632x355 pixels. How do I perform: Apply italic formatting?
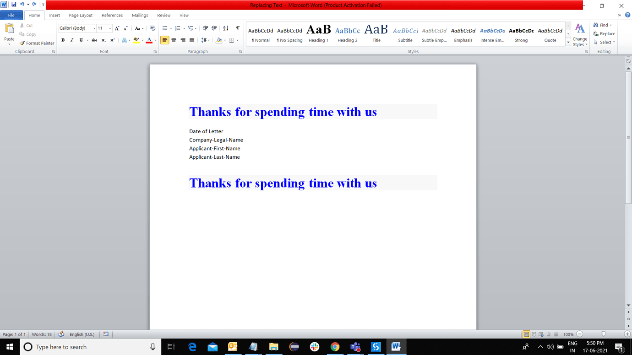(x=71, y=40)
